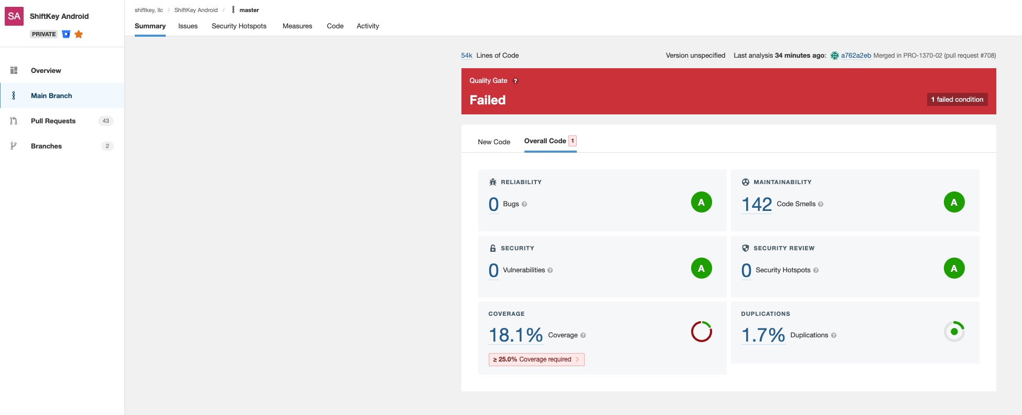This screenshot has width=1022, height=415.
Task: Click the lock icon beside SECURITY
Action: 493,248
